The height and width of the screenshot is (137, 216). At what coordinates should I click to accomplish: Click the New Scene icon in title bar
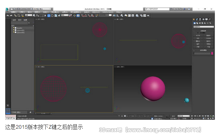coord(12,9)
